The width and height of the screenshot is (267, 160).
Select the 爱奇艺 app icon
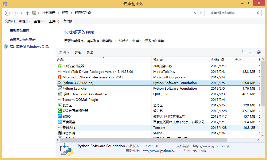pyautogui.click(x=60, y=105)
